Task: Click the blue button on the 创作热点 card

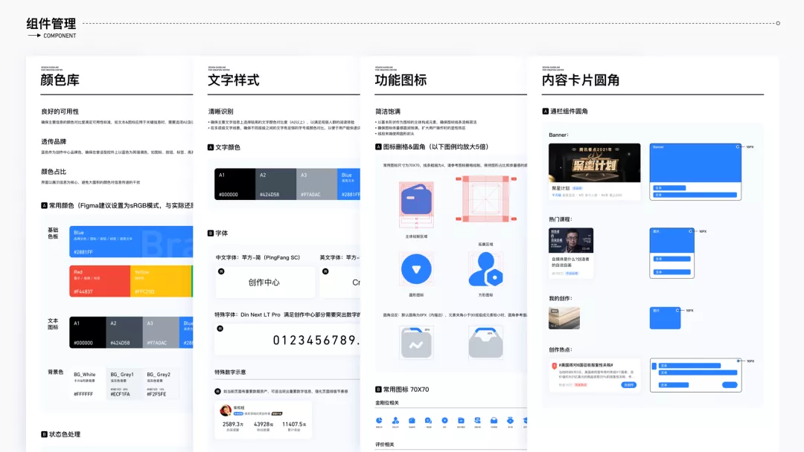Action: [x=628, y=384]
